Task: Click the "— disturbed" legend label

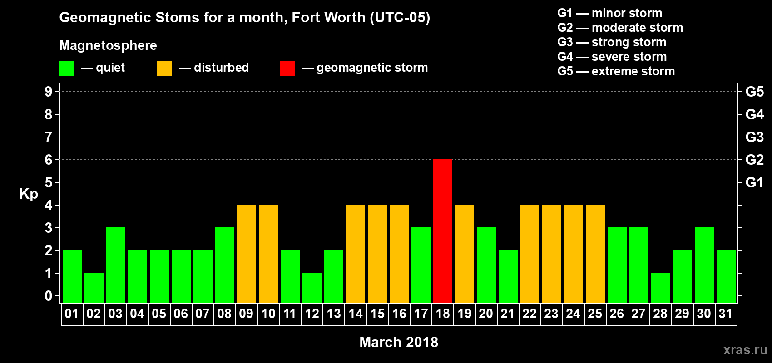Action: [x=214, y=68]
